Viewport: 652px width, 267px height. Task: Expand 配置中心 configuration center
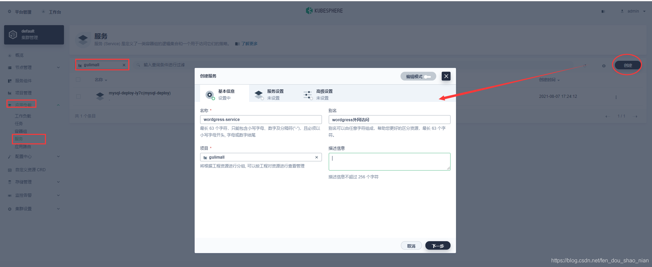pyautogui.click(x=34, y=157)
